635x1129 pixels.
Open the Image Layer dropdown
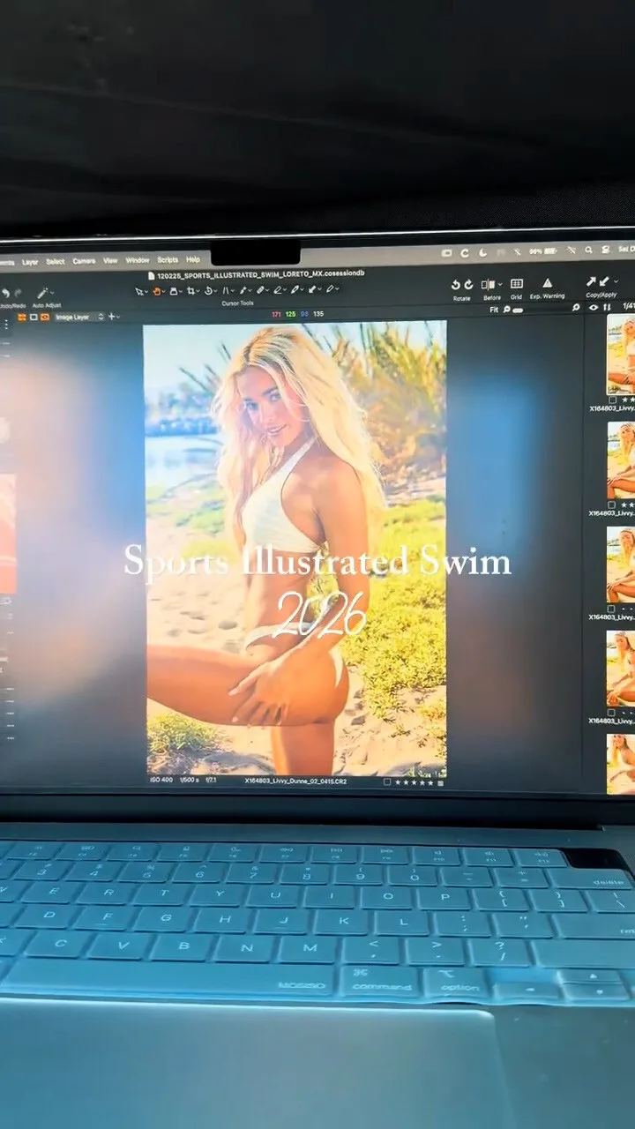pos(79,317)
